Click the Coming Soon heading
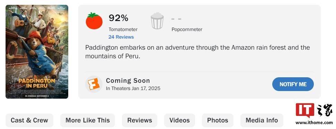336x129 pixels. tap(128, 81)
